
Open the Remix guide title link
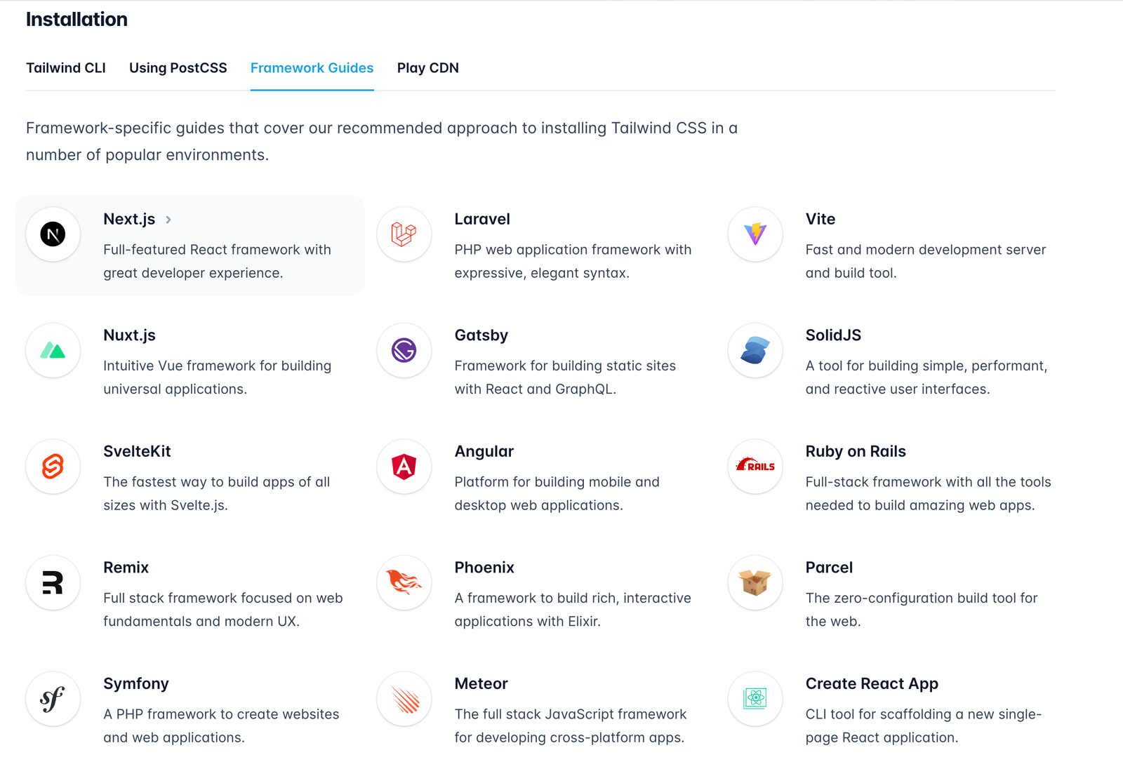coord(126,568)
